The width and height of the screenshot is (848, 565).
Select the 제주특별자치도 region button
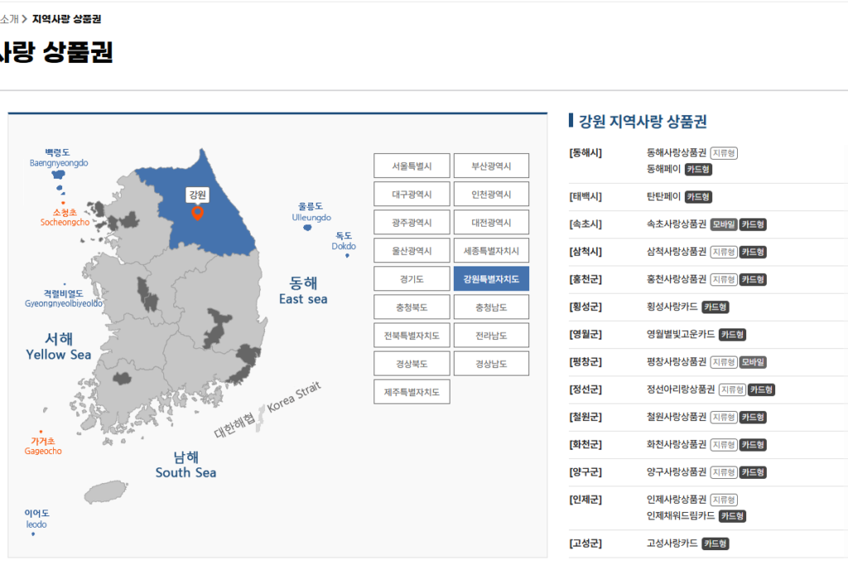click(412, 391)
